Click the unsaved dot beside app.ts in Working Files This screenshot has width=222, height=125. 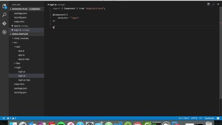click(x=12, y=26)
